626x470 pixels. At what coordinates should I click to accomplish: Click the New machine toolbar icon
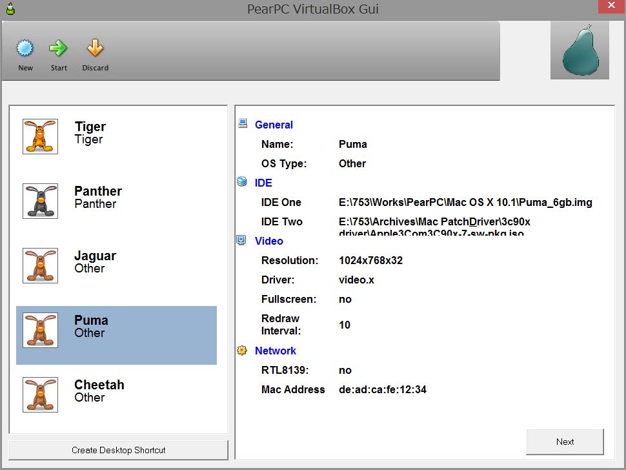pos(25,48)
